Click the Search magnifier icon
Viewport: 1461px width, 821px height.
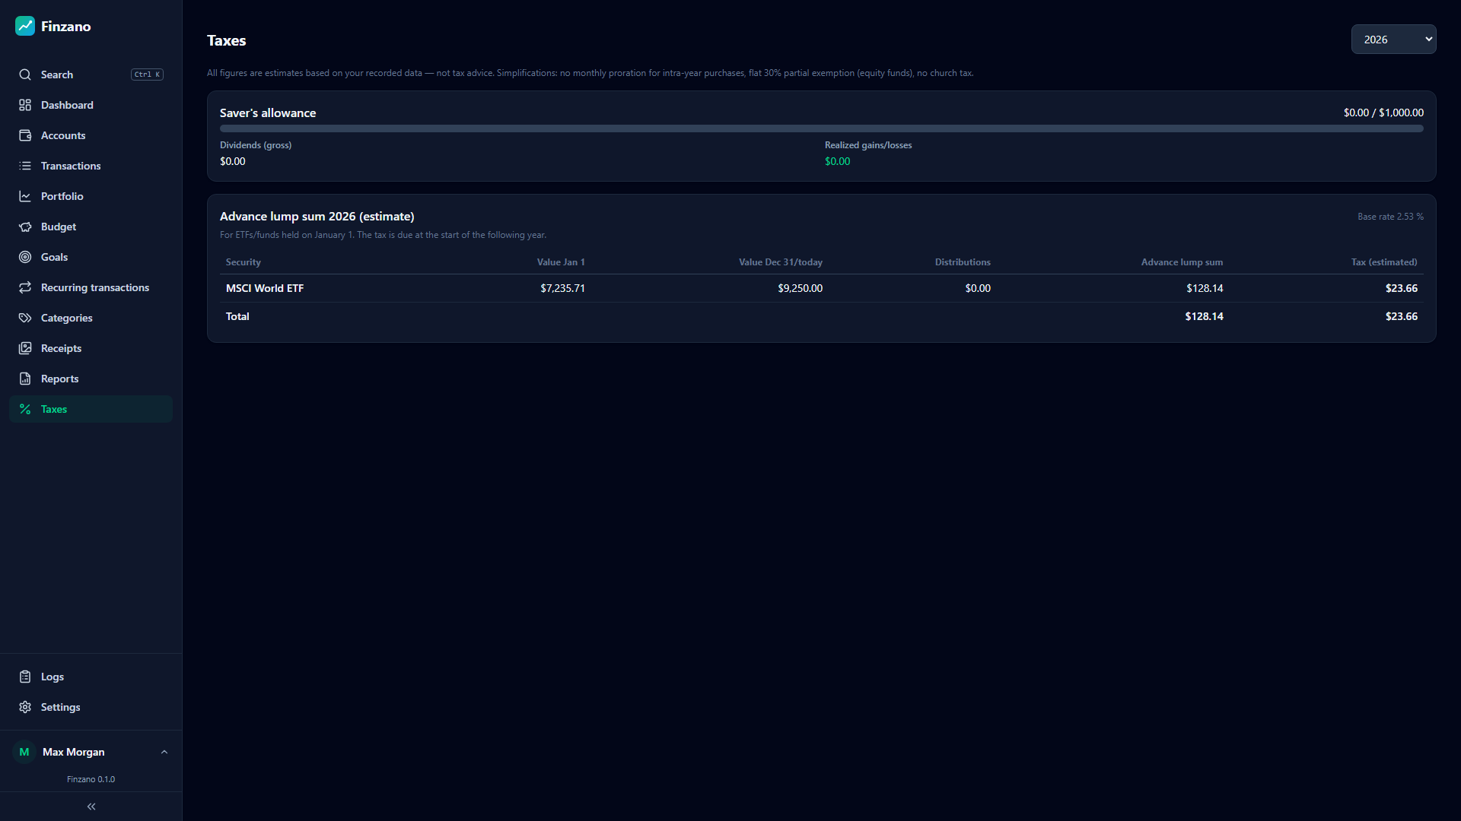point(25,74)
